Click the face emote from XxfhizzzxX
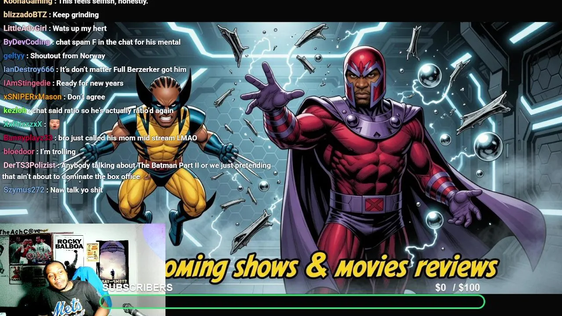 click(54, 124)
